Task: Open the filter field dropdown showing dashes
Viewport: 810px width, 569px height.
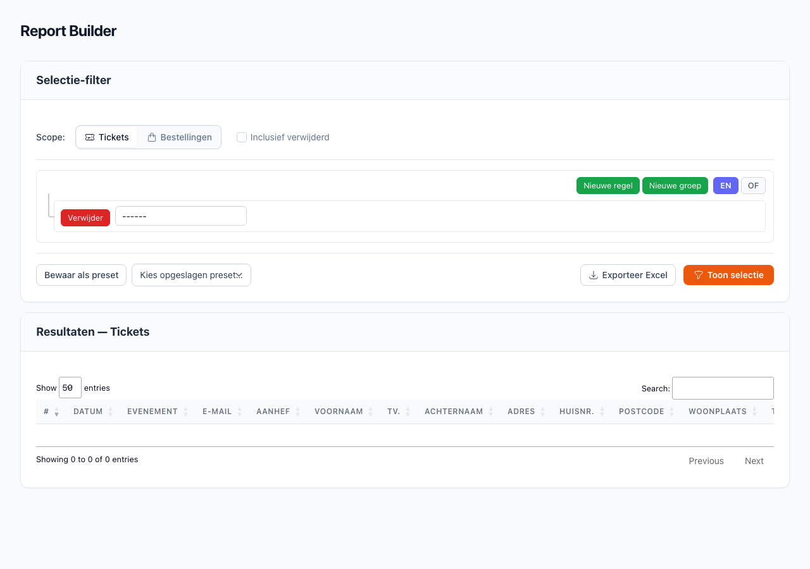Action: pyautogui.click(x=180, y=216)
